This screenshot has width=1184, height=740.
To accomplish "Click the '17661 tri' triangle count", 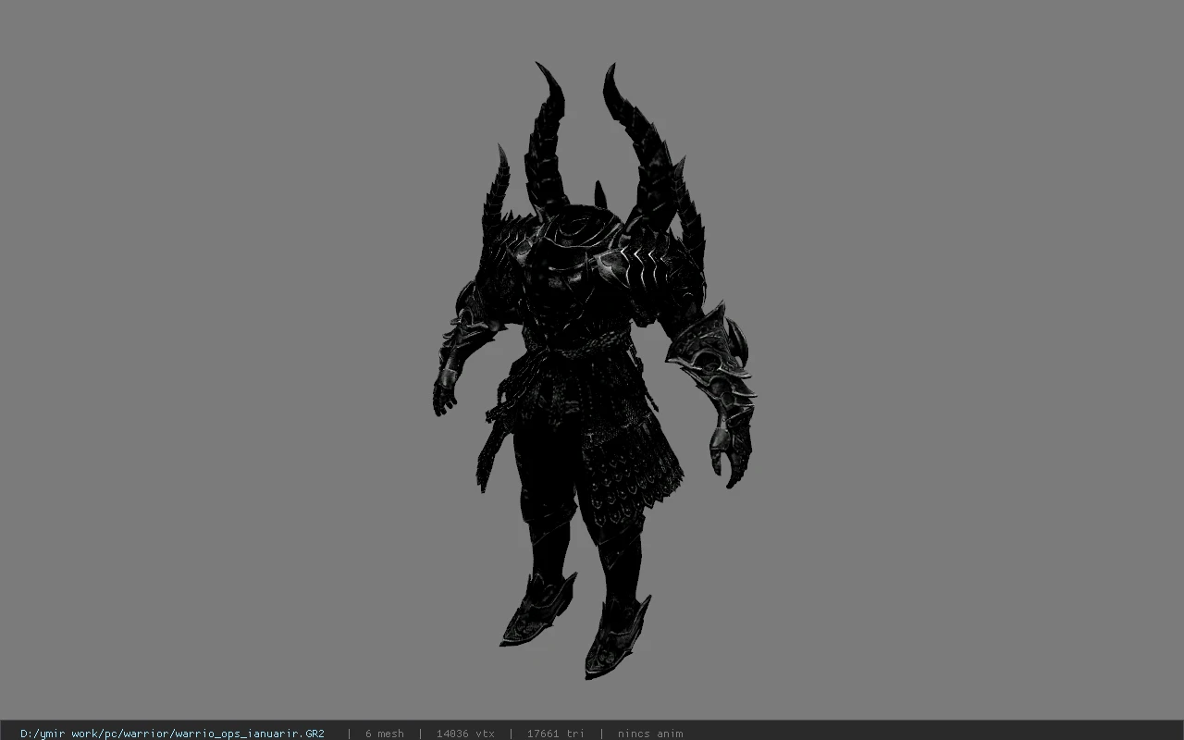I will click(555, 734).
